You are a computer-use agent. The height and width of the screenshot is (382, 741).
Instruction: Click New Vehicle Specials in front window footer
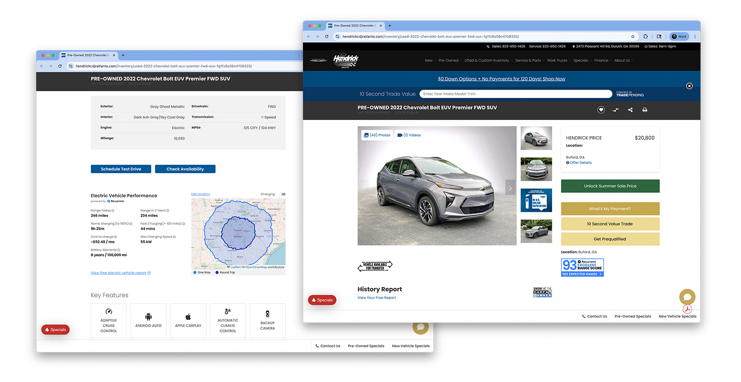[x=677, y=316]
